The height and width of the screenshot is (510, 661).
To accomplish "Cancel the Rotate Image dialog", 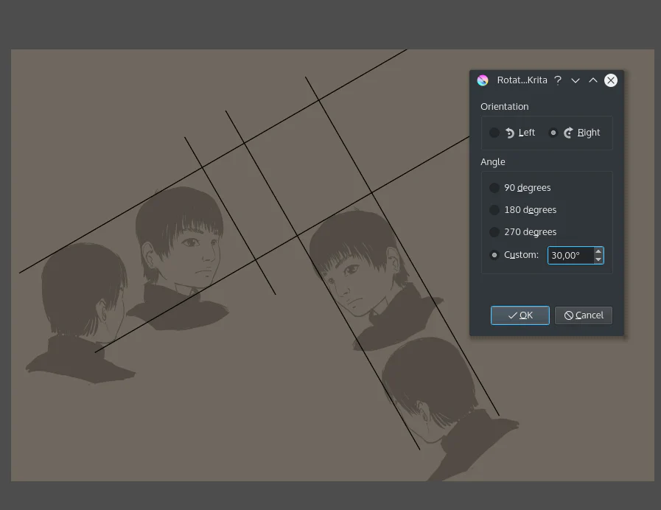I will pos(584,315).
